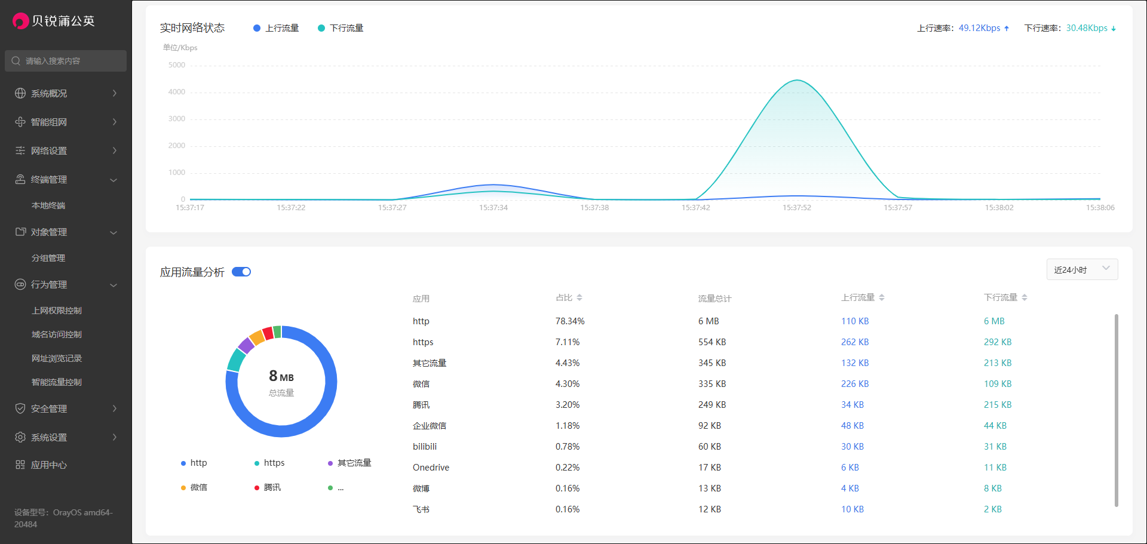1147x544 pixels.
Task: Open 智能流量控制 submenu item
Action: 57,382
